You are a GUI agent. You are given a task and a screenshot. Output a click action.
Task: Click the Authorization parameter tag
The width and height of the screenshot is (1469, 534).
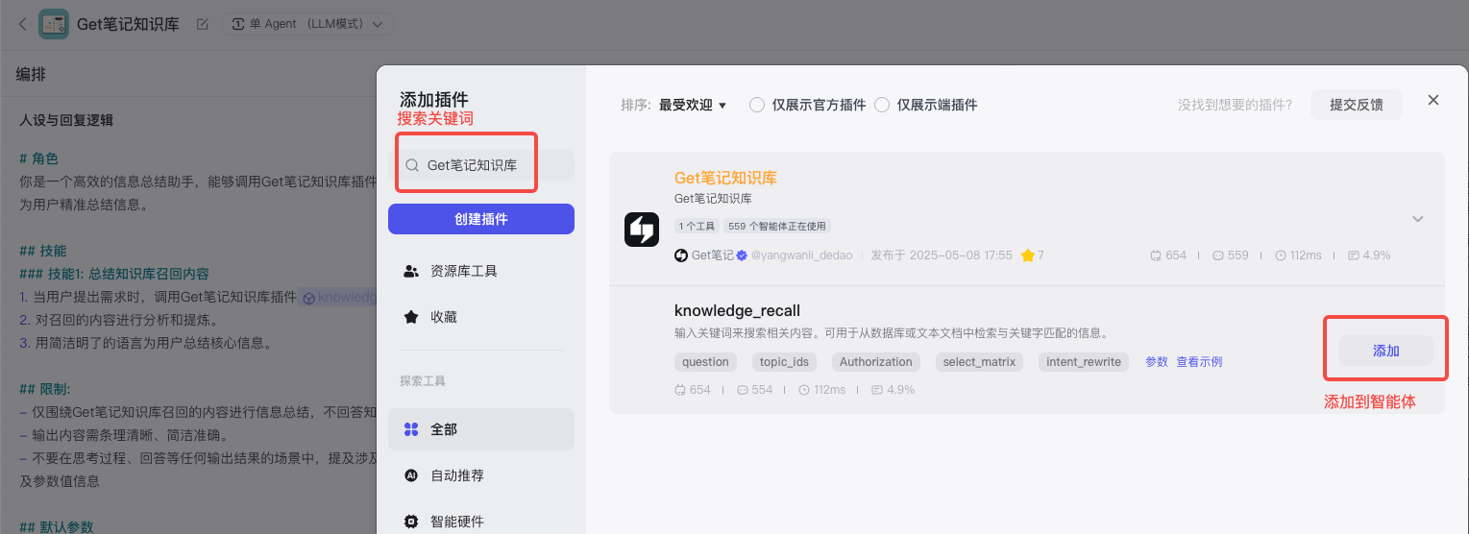point(875,362)
